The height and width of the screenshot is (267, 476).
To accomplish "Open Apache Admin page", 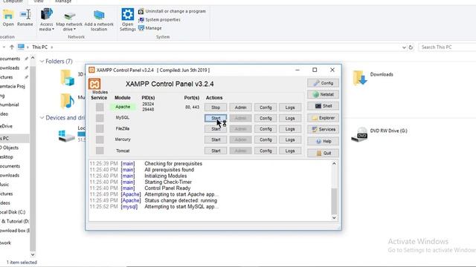I will [x=240, y=108].
